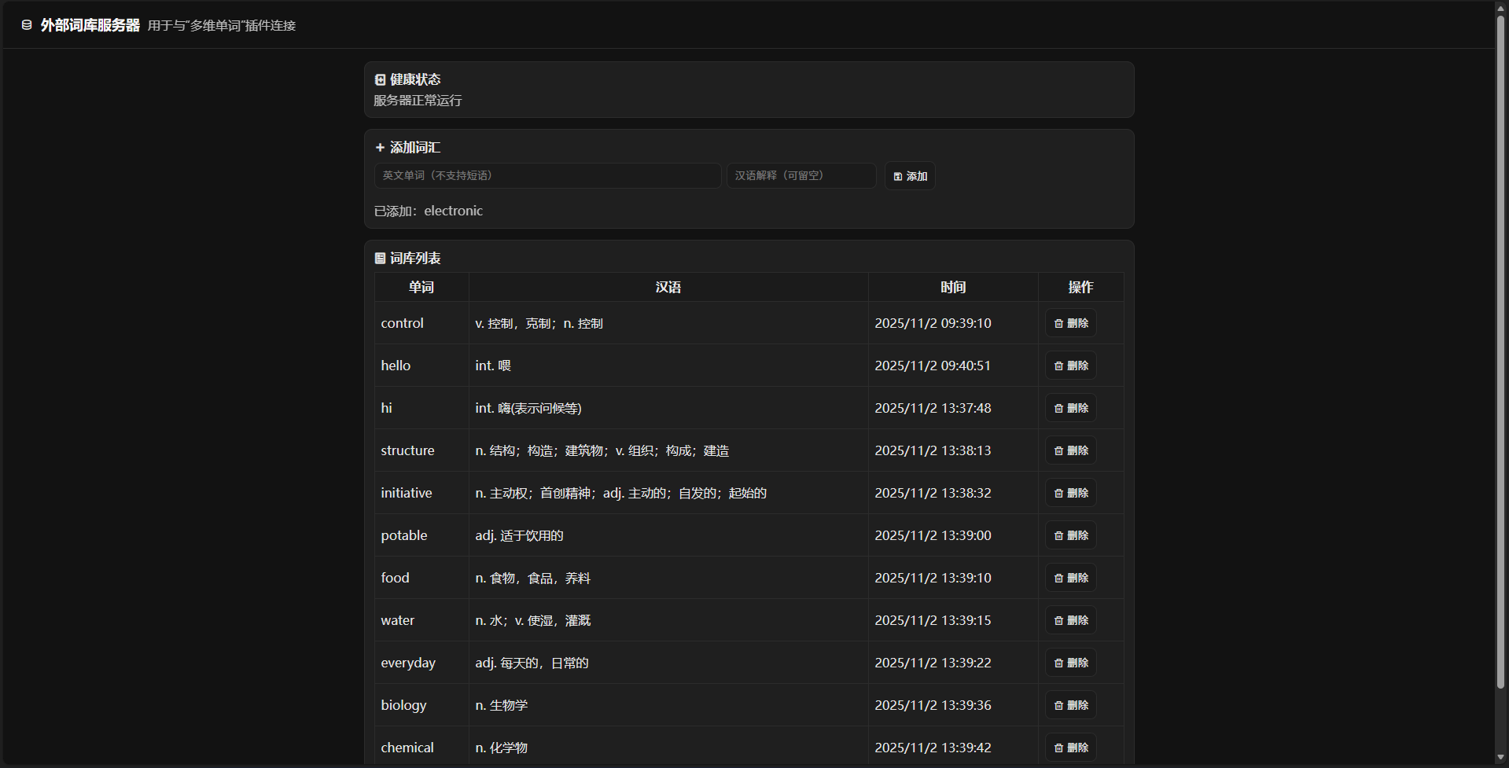
Task: Click the database icon beside the page title
Action: coord(27,25)
